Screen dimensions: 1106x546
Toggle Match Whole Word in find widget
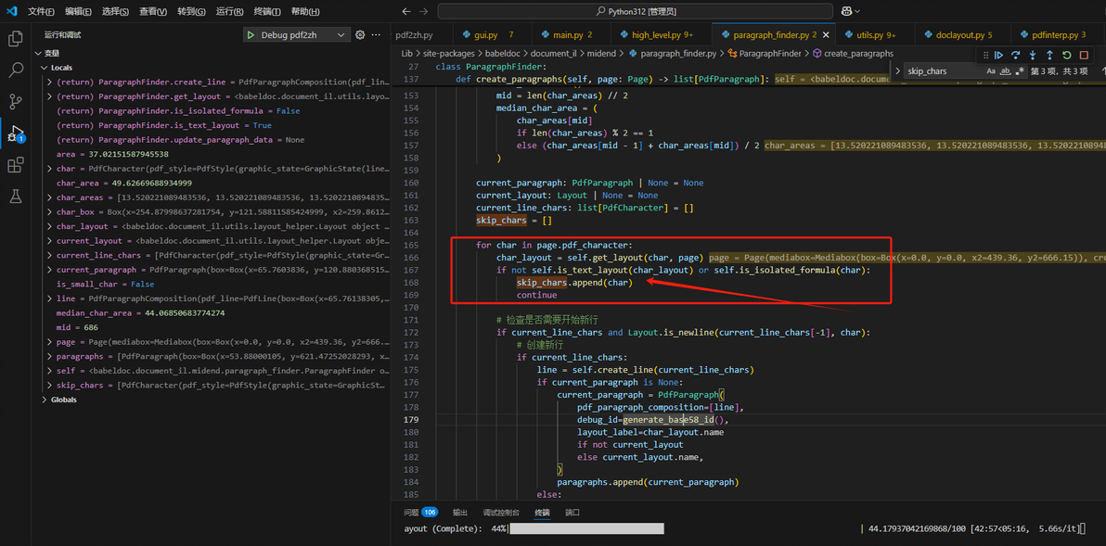coord(1006,70)
